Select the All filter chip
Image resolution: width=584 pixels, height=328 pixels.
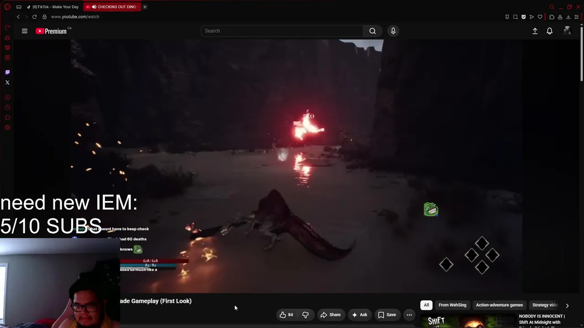pos(426,305)
